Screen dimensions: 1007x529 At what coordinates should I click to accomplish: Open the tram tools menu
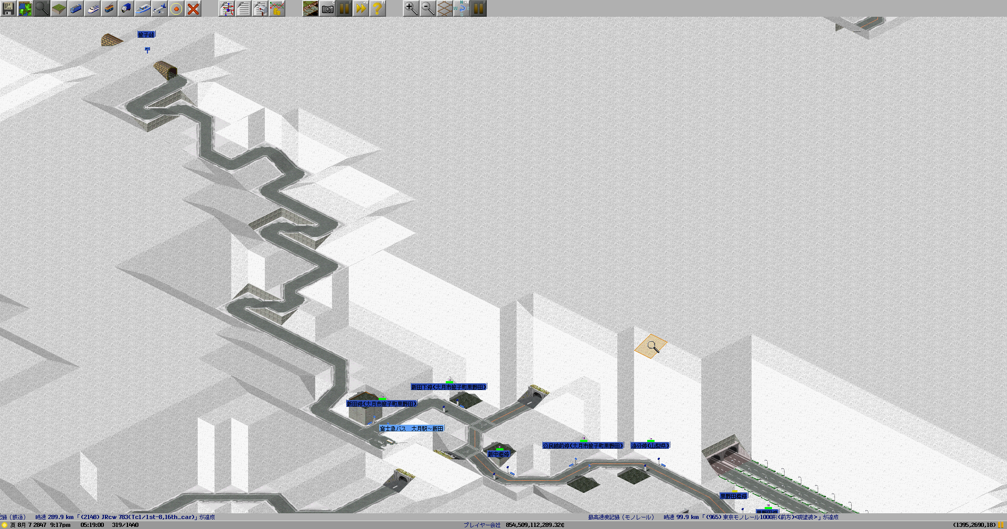109,8
